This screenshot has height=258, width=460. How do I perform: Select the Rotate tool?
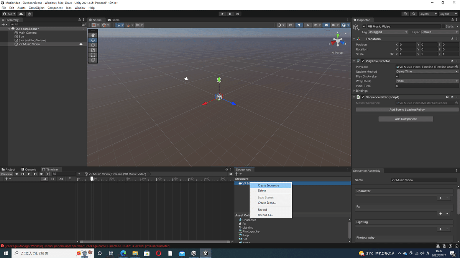click(93, 45)
